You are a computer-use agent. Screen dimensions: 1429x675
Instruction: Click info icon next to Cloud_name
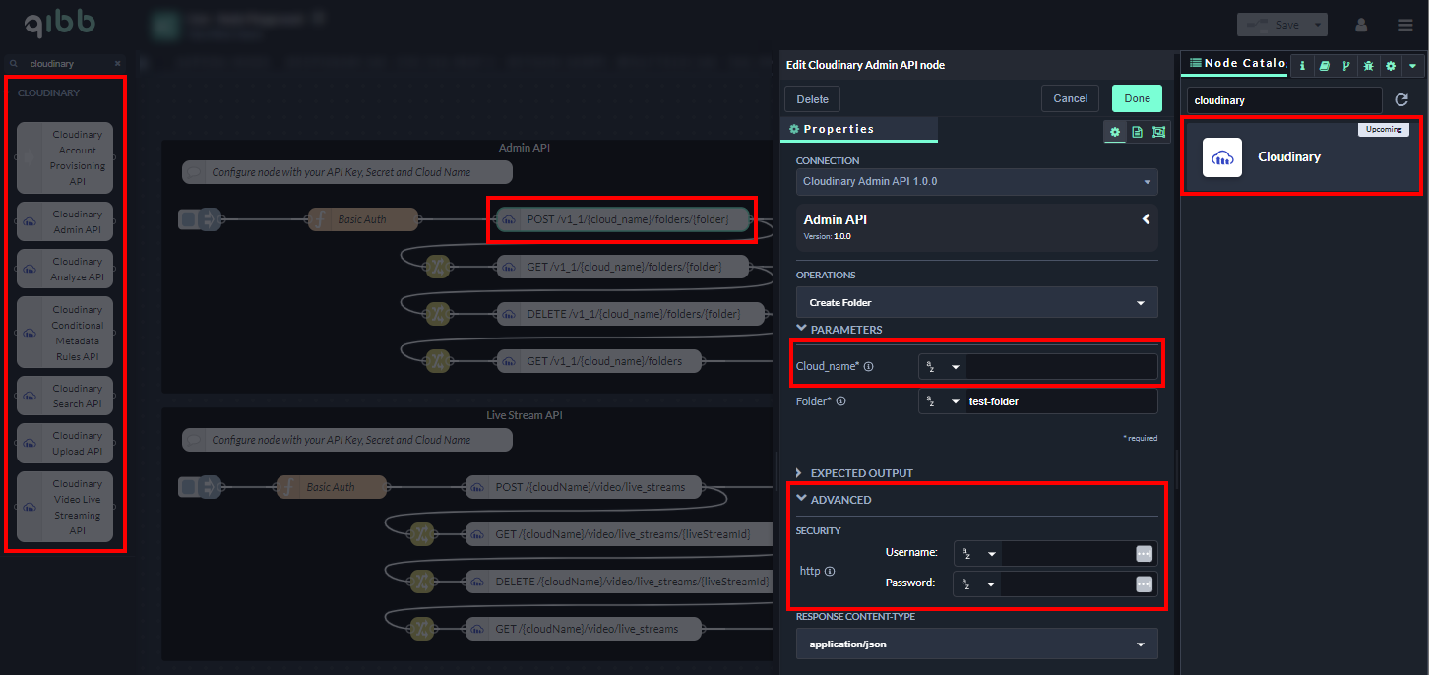point(868,367)
